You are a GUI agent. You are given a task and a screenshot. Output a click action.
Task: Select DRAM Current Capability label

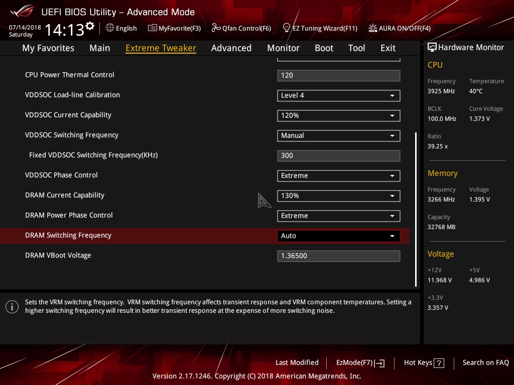tap(65, 195)
